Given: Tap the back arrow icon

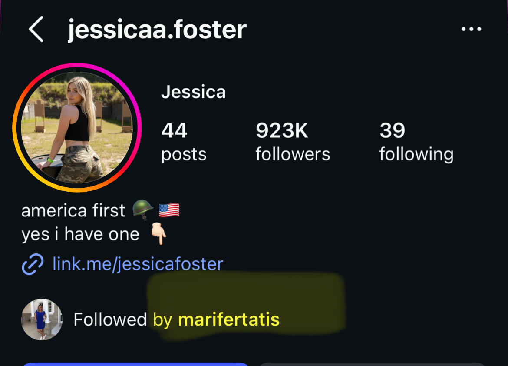Looking at the screenshot, I should point(36,29).
